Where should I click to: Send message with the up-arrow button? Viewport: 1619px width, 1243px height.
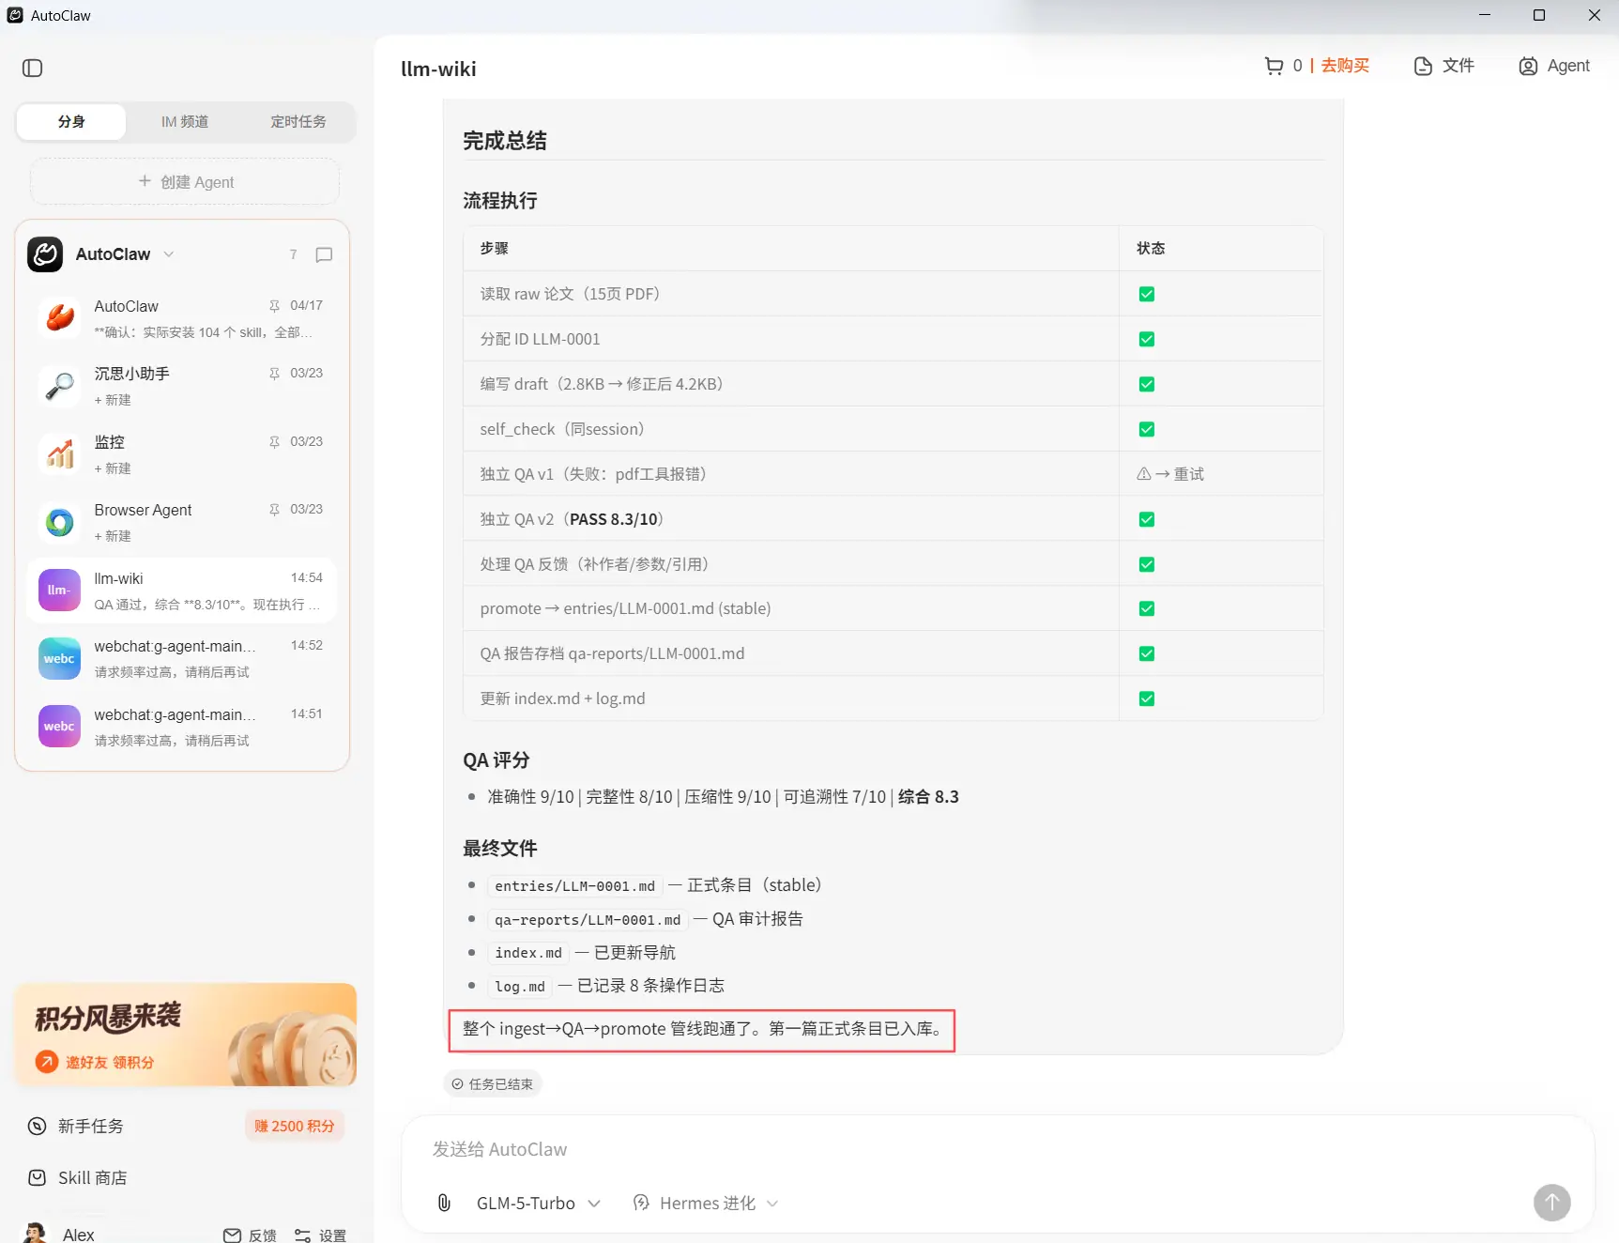point(1551,1203)
